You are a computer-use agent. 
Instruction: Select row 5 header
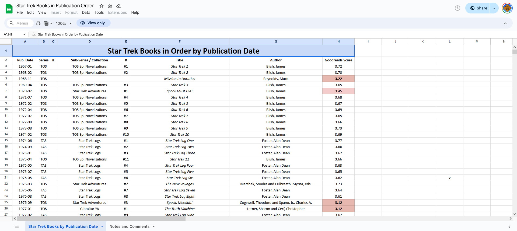6,79
